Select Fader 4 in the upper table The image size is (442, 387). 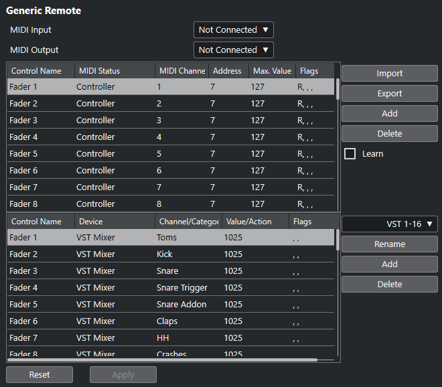171,137
